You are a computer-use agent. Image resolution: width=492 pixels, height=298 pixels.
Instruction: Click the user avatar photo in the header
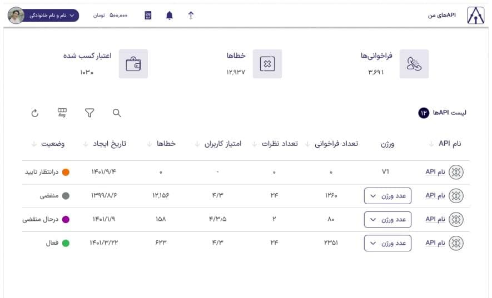[x=16, y=16]
